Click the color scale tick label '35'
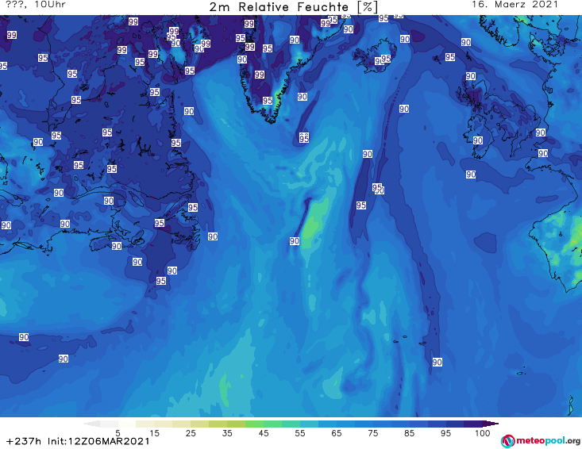Image resolution: width=582 pixels, height=449 pixels. [227, 433]
